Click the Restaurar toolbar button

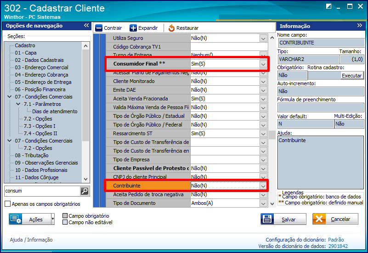tap(183, 28)
